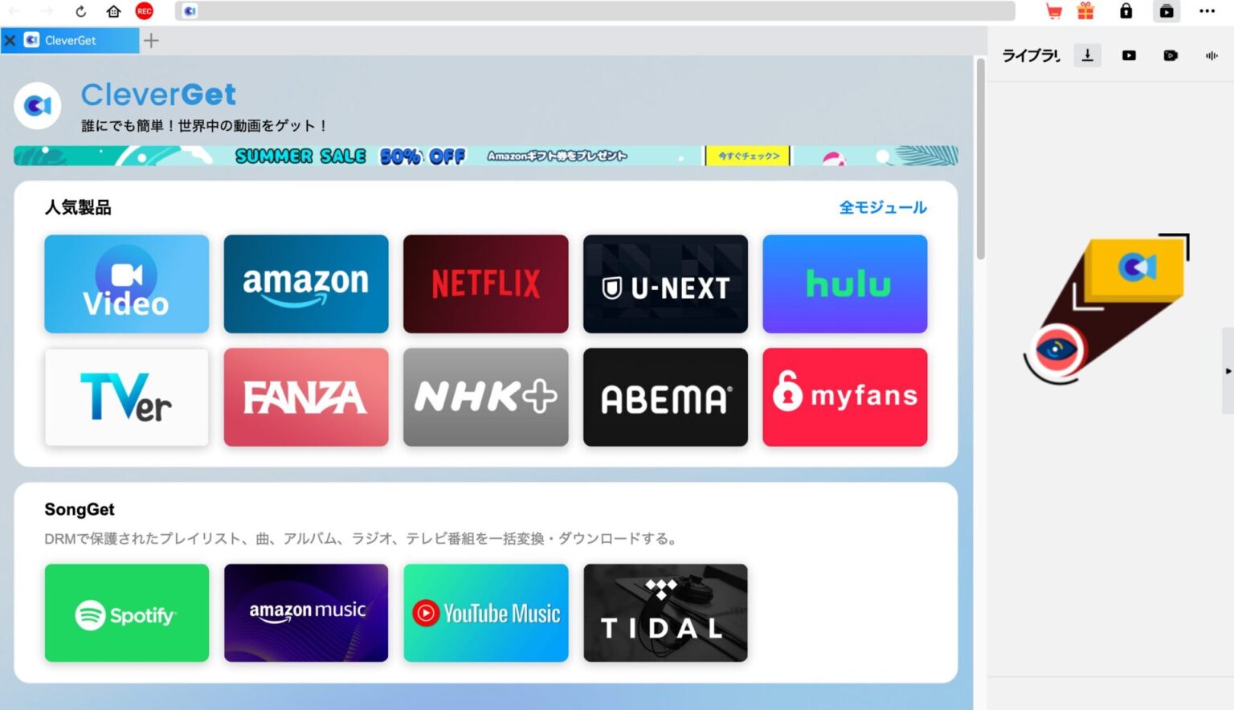
Task: Open the more options menu via three dots
Action: 1208,11
